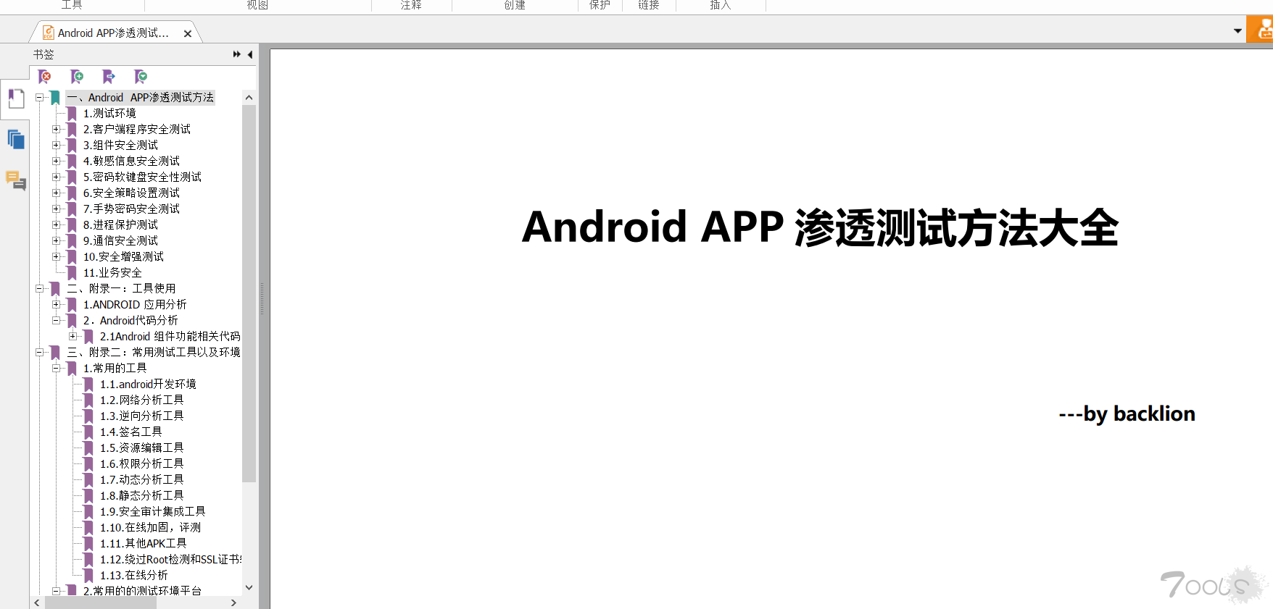The image size is (1273, 609).
Task: Expand the 6.安全策略设置测试 bookmark
Action: (x=56, y=193)
